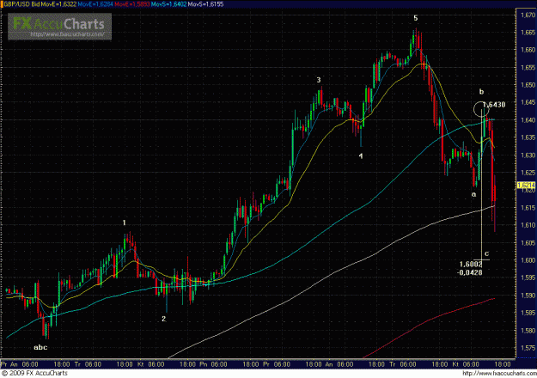The width and height of the screenshot is (537, 378).
Task: Select the MovE=1.6322 indicator label
Action: (x=57, y=4)
